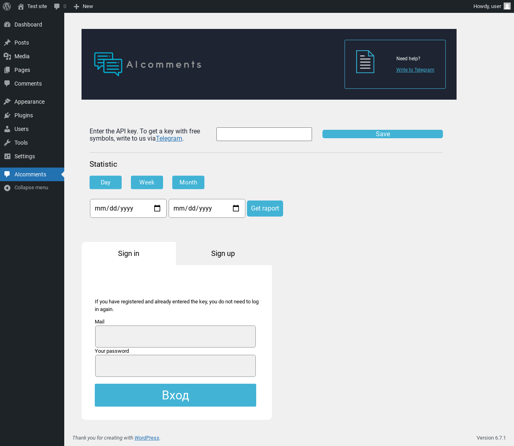The width and height of the screenshot is (514, 446).
Task: Click the Appearance paintbrush icon
Action: pyautogui.click(x=7, y=102)
